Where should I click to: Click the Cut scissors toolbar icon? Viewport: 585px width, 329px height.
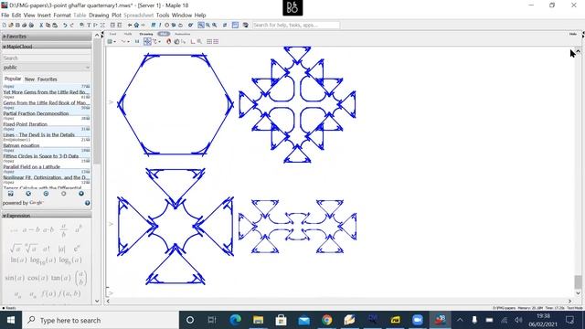point(41,25)
